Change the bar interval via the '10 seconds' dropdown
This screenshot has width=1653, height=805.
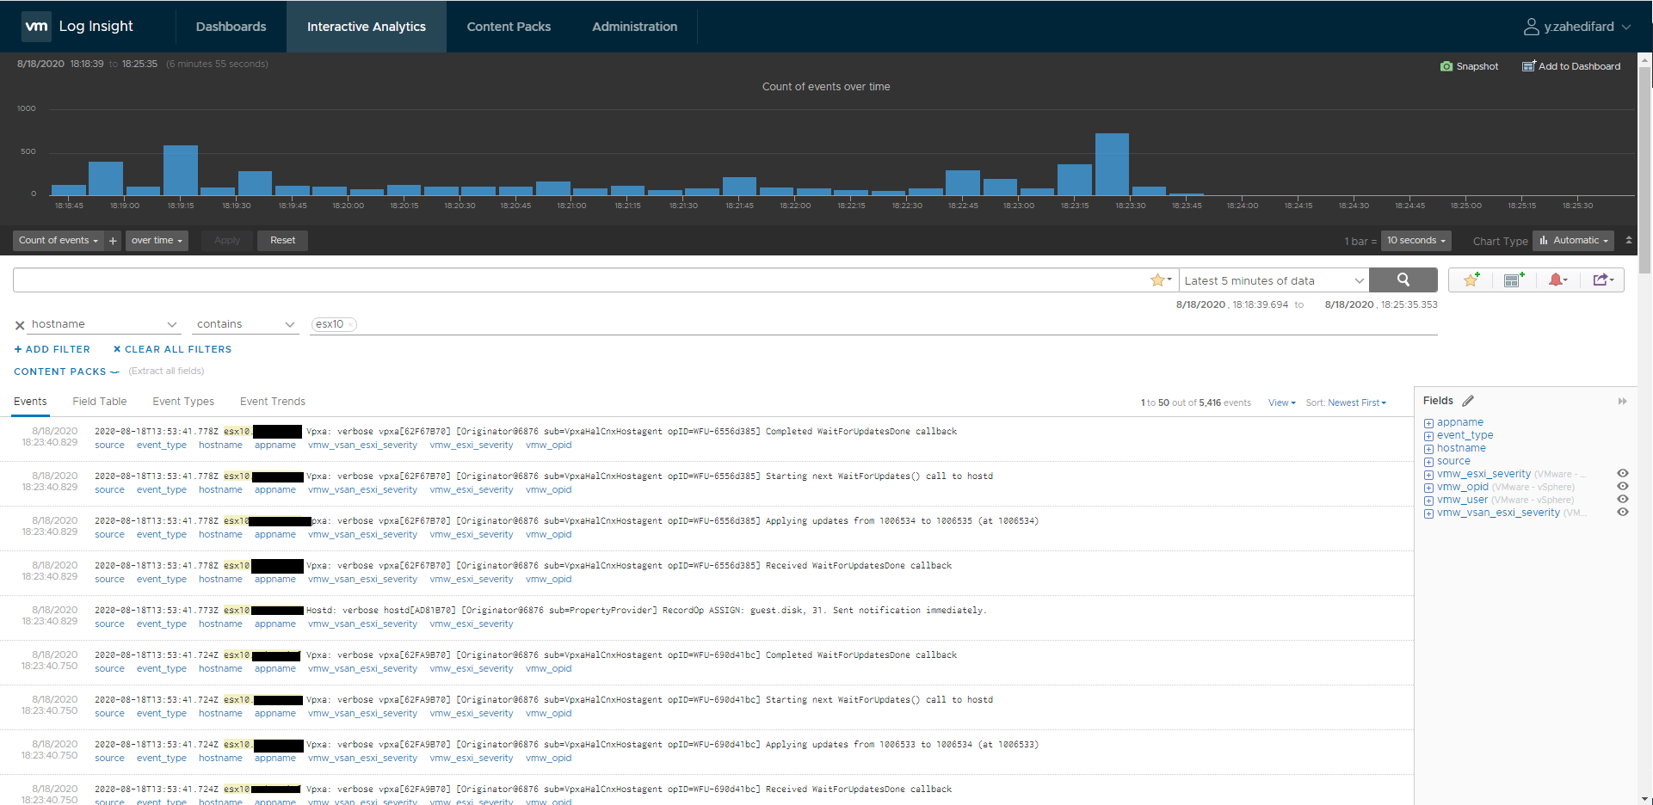point(1415,240)
